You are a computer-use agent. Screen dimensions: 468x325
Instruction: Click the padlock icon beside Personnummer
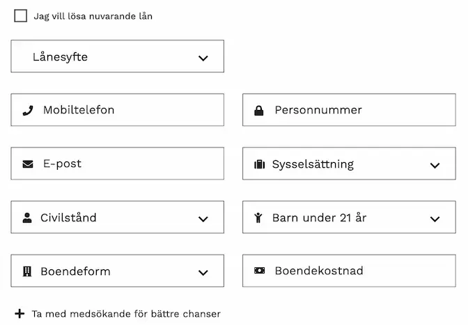tap(259, 110)
